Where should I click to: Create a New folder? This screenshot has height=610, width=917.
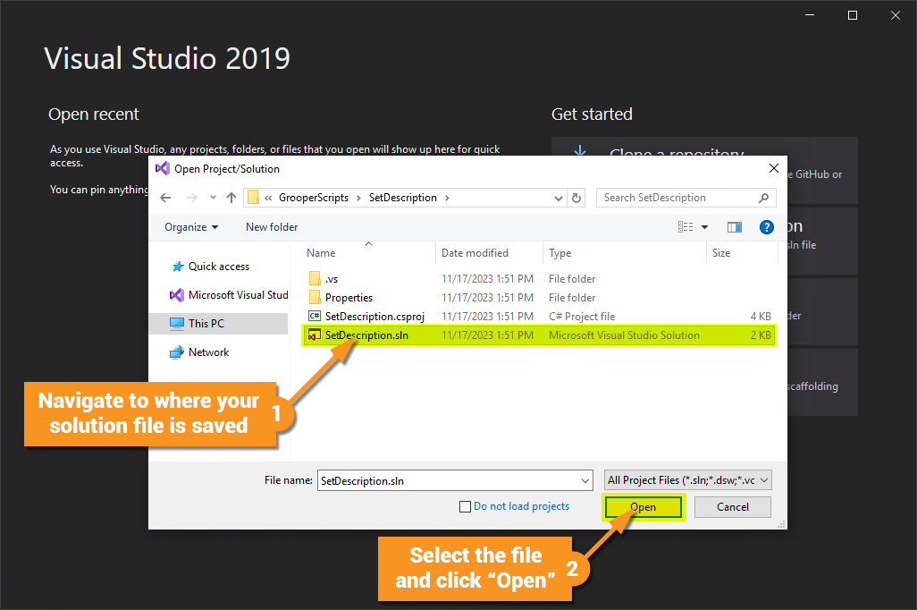click(272, 227)
